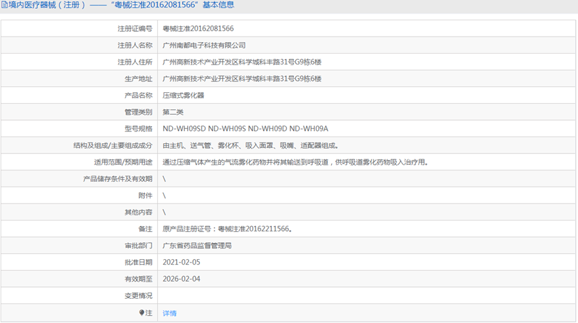The width and height of the screenshot is (578, 323).
Task: Select the 适用范围/预期用途 label
Action: [x=123, y=162]
